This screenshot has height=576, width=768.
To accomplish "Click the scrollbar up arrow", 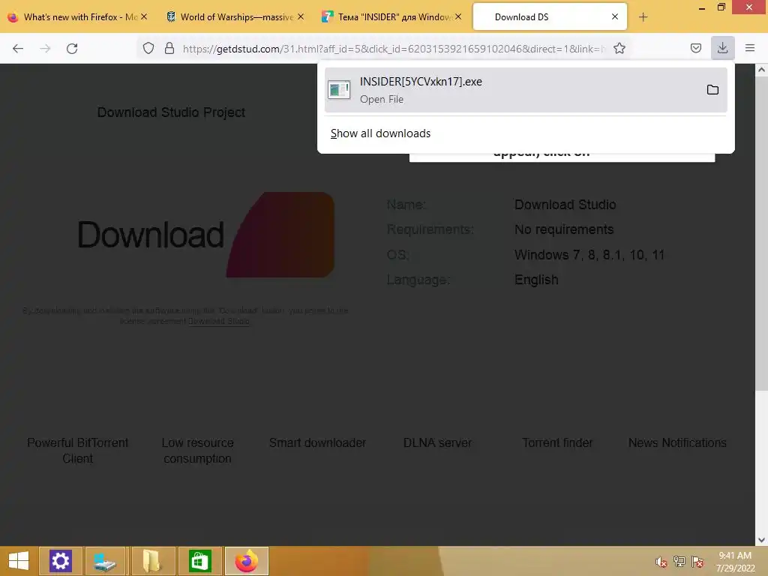I will tap(761, 70).
